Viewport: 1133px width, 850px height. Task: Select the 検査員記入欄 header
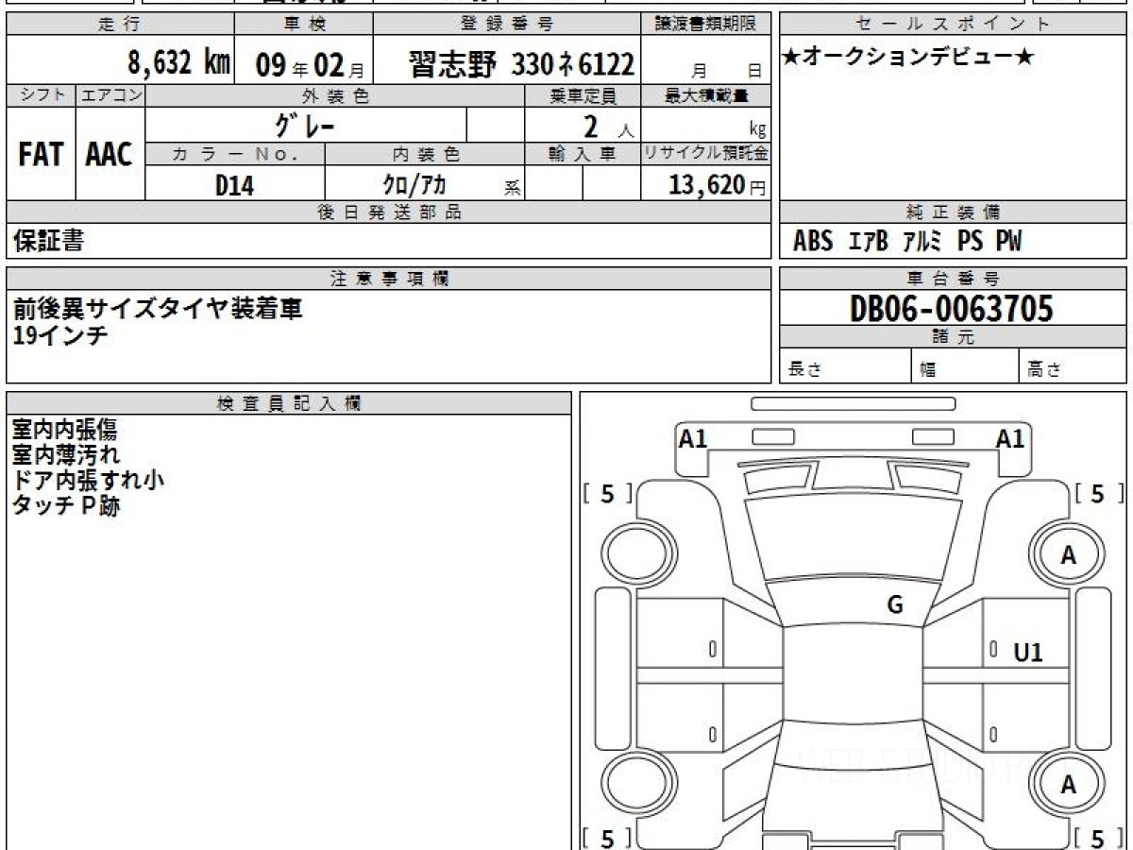289,403
